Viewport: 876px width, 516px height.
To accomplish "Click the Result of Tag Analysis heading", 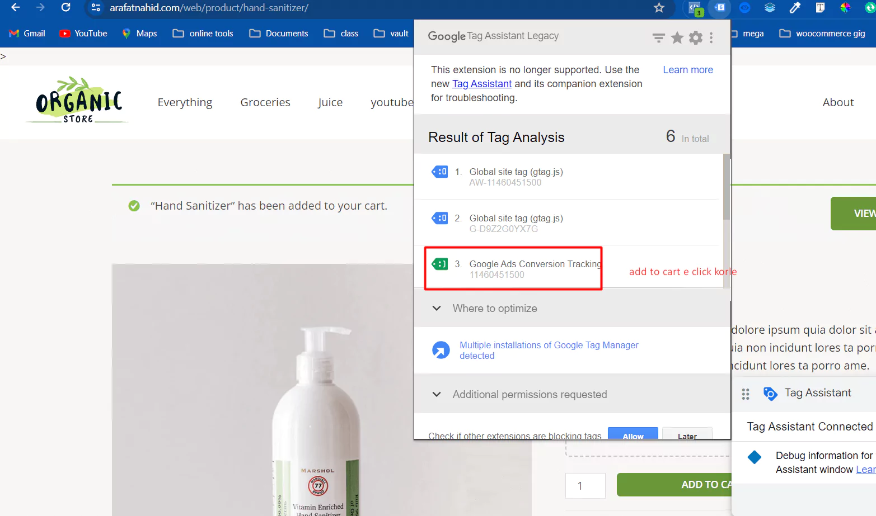I will click(x=496, y=137).
